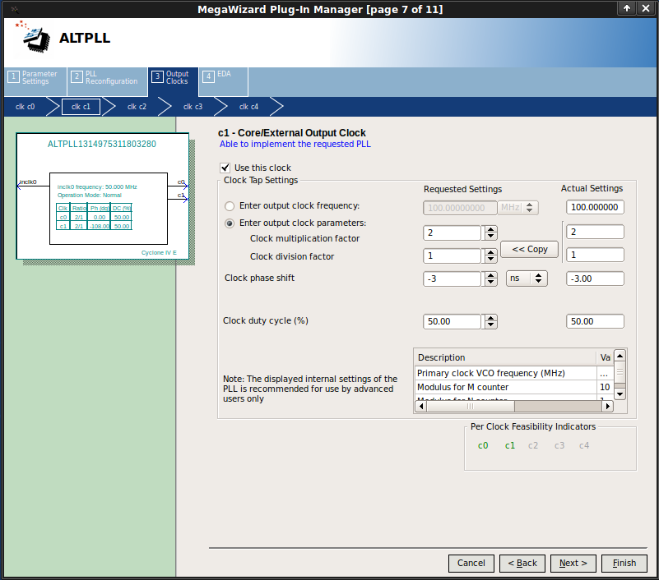Click the Finish button
The image size is (659, 580).
pos(624,563)
